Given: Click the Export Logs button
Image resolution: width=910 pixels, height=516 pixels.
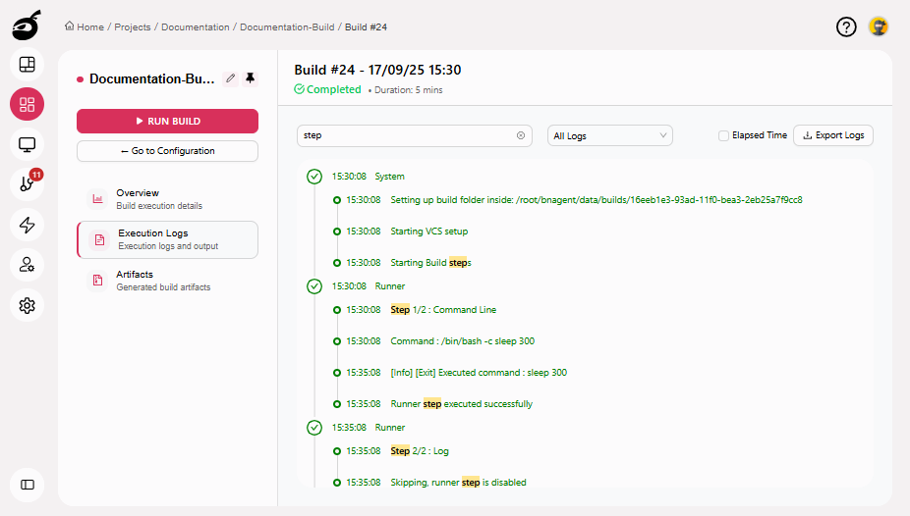Looking at the screenshot, I should pos(833,135).
